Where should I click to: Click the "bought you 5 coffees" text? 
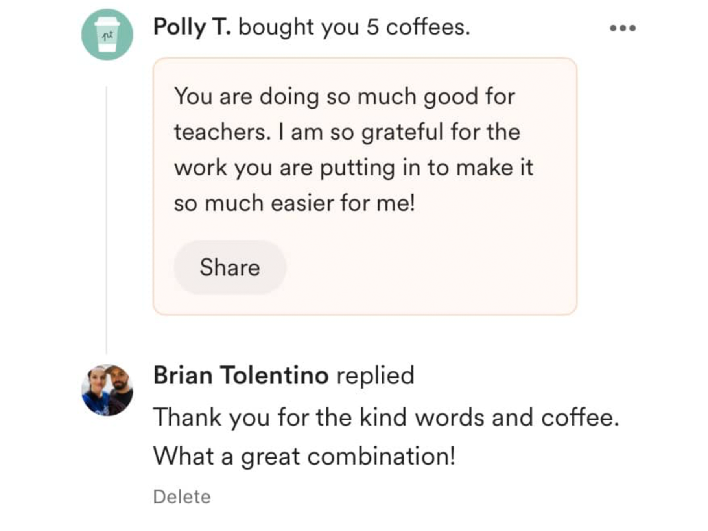click(354, 27)
